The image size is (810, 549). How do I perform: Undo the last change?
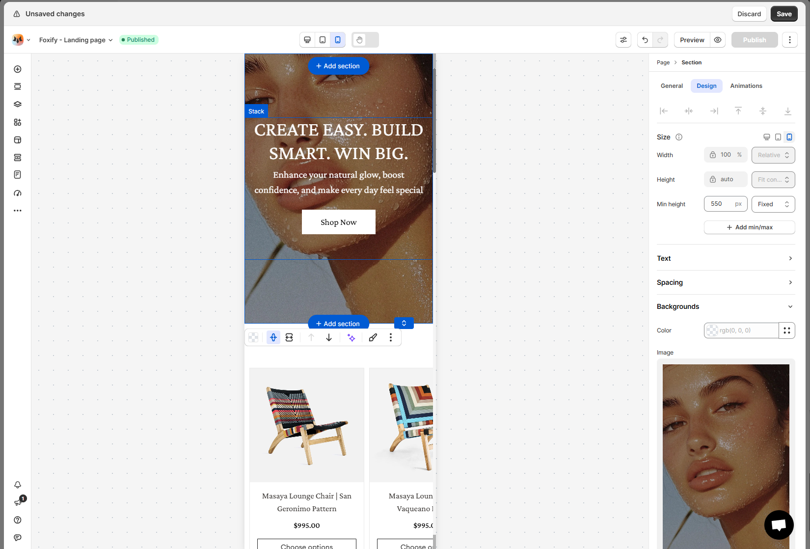645,40
